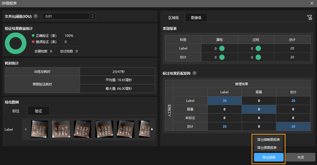The image size is (317, 165).
Task: Click green 过检 indicator in 总计 row
Action: pyautogui.click(x=258, y=57)
